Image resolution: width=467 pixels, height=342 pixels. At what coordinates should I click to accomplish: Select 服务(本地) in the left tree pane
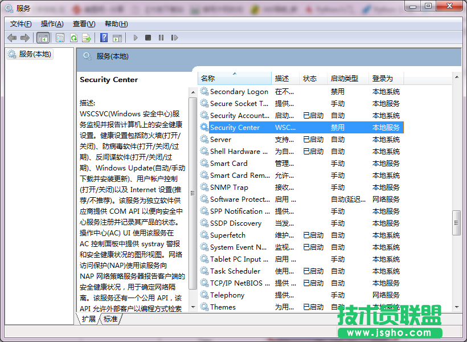point(35,54)
